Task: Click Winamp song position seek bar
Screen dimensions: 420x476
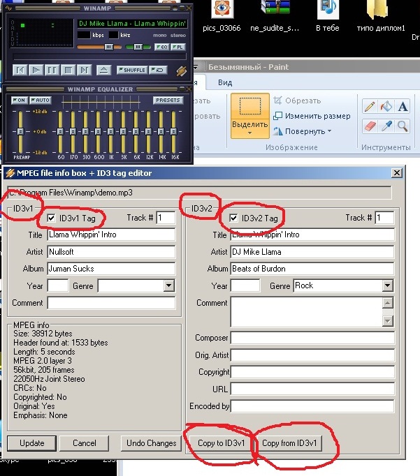Action: coord(99,57)
